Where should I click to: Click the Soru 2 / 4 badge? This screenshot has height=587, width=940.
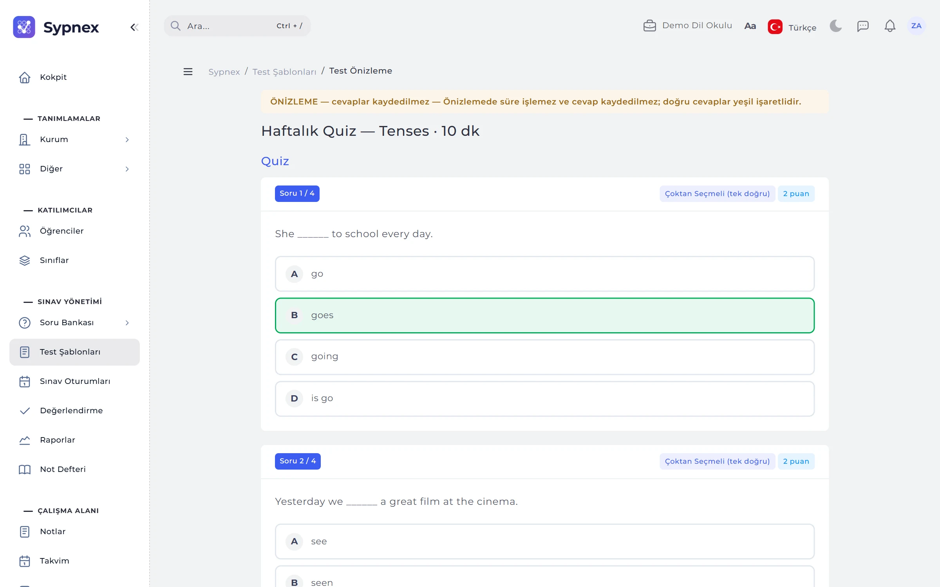(298, 461)
